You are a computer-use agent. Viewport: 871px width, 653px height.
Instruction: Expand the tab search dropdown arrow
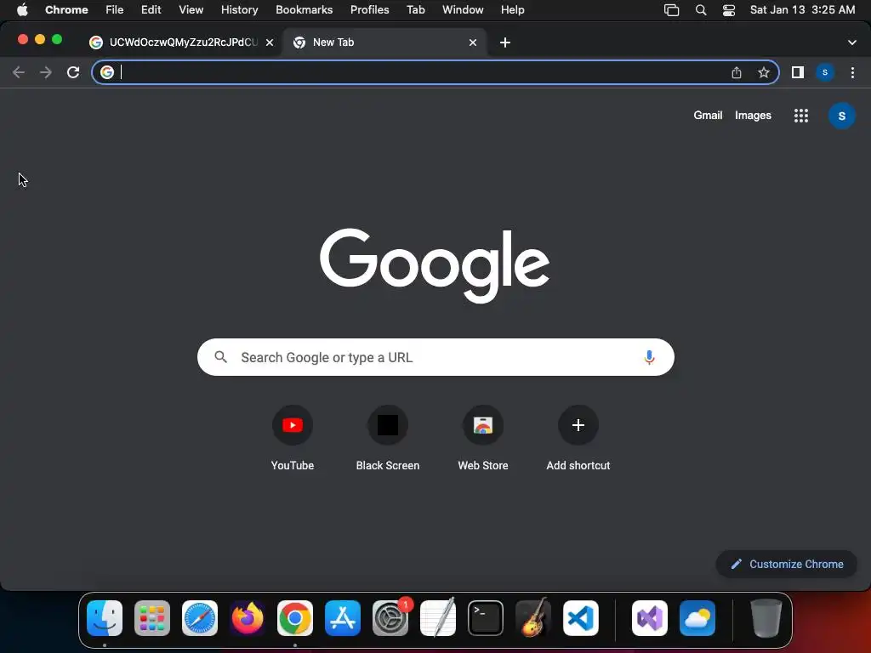[x=851, y=43]
